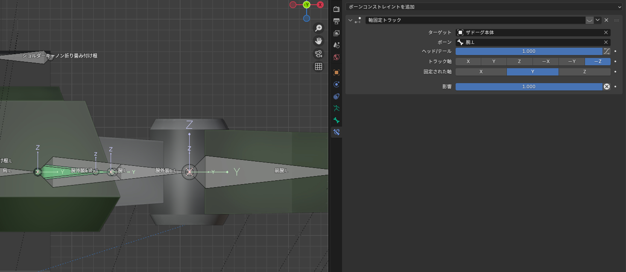Click the viewport zoom magnifier icon
The image size is (626, 272).
coord(318,28)
